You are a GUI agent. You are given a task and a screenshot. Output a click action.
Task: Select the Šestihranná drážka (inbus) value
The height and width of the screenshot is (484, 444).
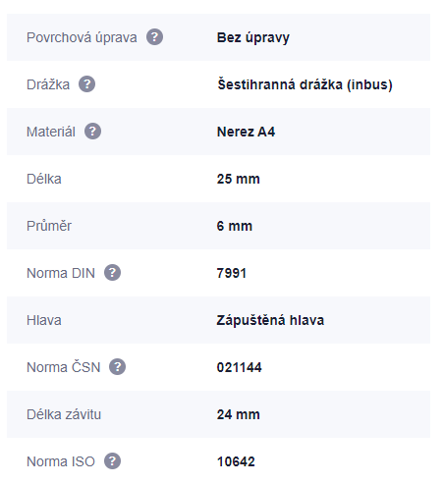point(305,84)
